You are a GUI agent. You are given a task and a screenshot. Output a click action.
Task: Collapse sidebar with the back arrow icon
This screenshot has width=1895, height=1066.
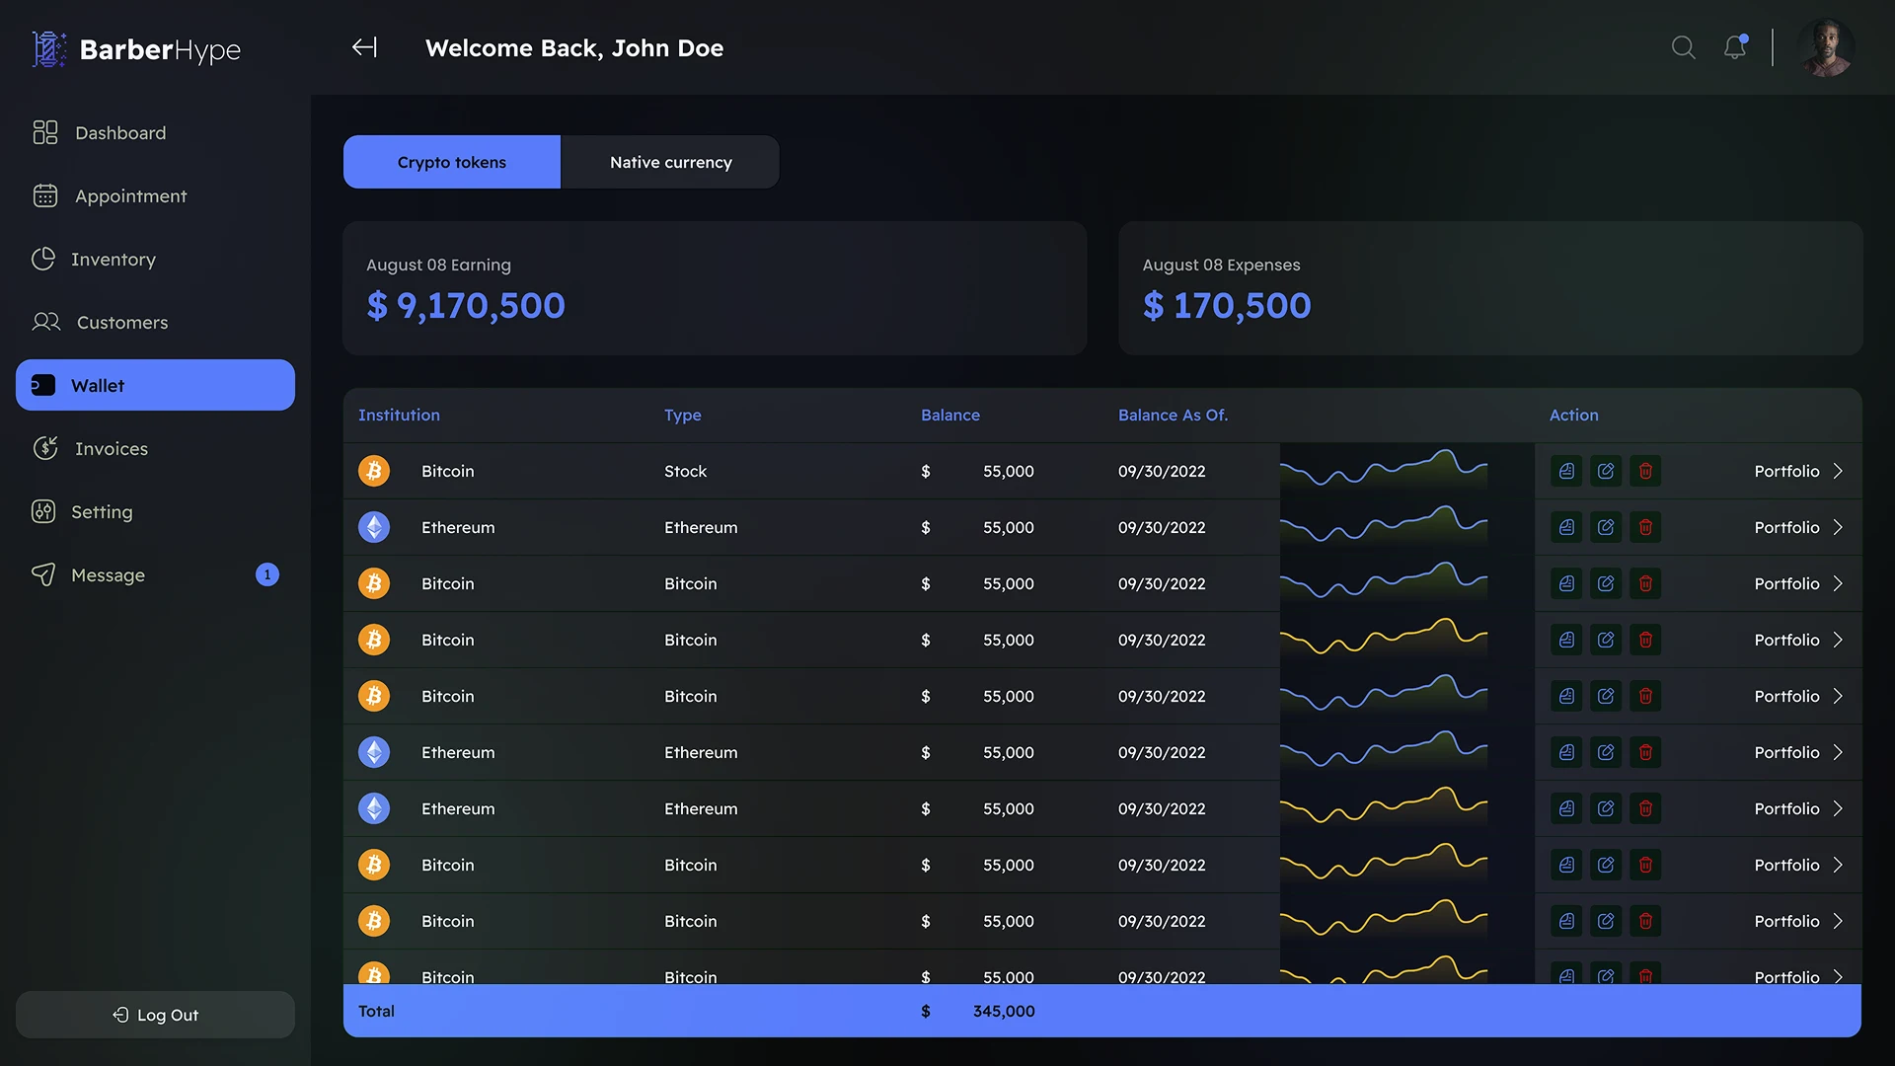(x=364, y=47)
